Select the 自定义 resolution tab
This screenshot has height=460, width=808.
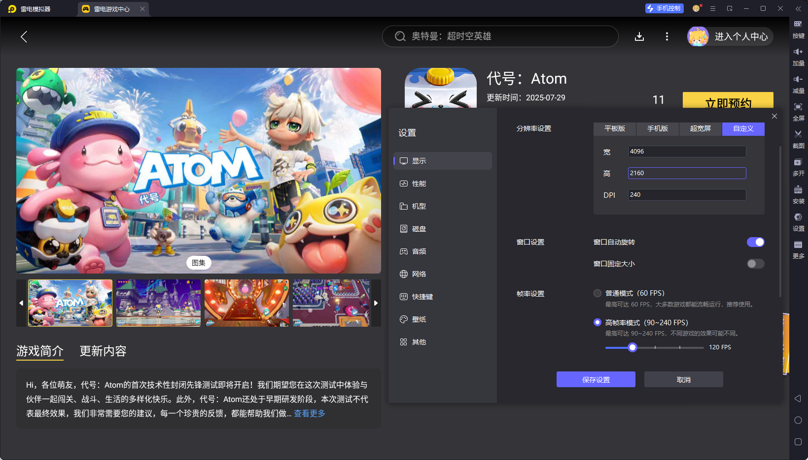(743, 128)
